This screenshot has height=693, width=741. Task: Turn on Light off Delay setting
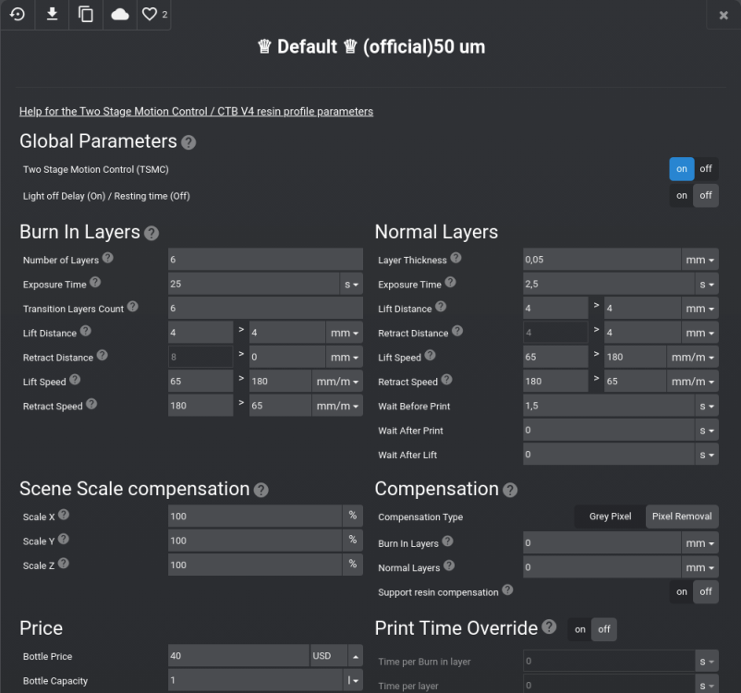pos(682,196)
